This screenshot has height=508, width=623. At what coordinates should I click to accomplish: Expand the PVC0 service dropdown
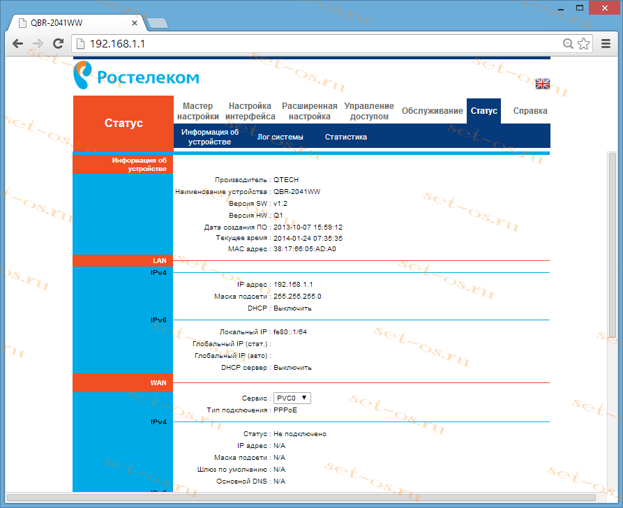coord(292,398)
